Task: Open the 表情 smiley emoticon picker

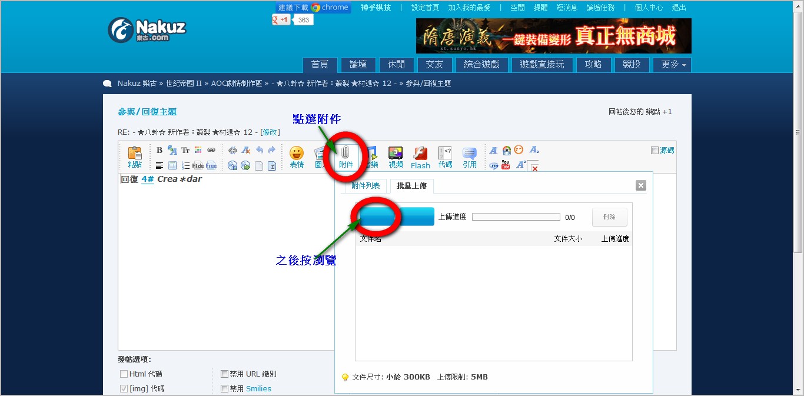Action: [297, 157]
